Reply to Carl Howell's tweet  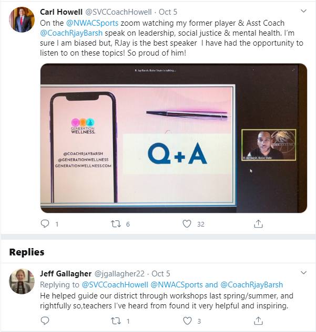(45, 224)
